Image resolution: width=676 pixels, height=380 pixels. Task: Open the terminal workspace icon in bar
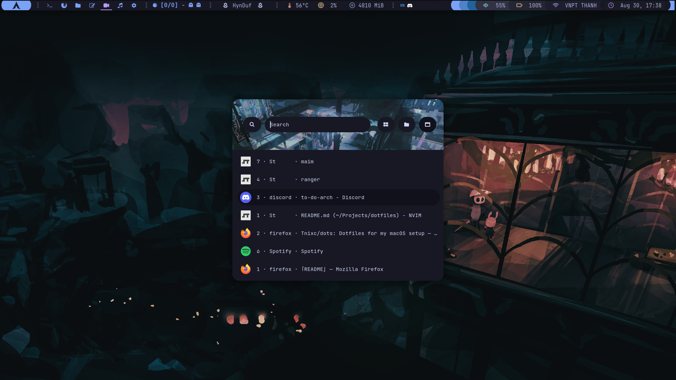50,5
